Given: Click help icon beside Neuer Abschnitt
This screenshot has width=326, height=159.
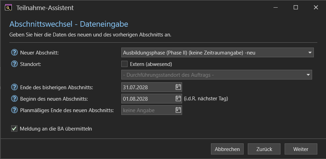Looking at the screenshot, I should pyautogui.click(x=14, y=53).
